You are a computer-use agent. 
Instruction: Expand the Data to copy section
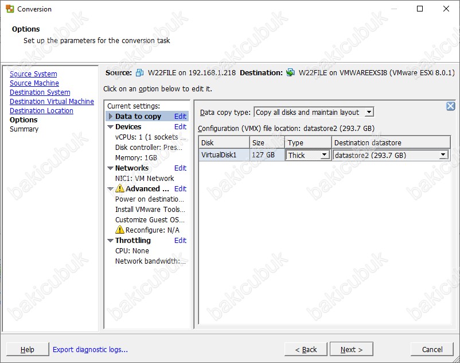pos(111,116)
